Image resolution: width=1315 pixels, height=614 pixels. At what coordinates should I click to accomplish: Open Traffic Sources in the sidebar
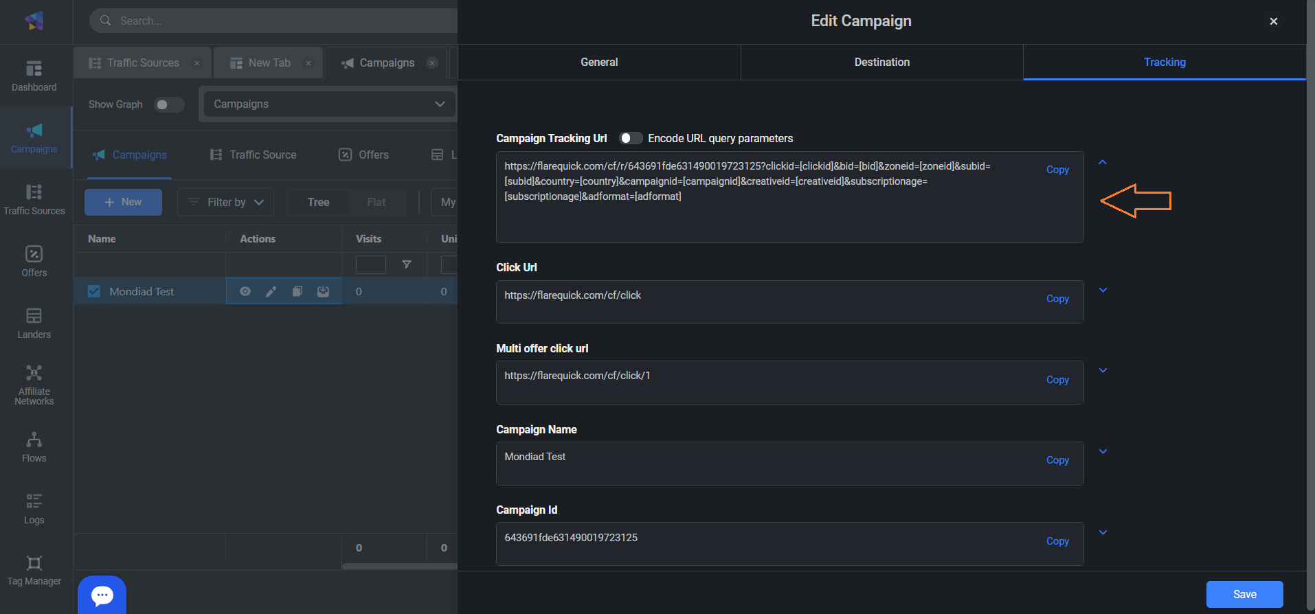34,199
